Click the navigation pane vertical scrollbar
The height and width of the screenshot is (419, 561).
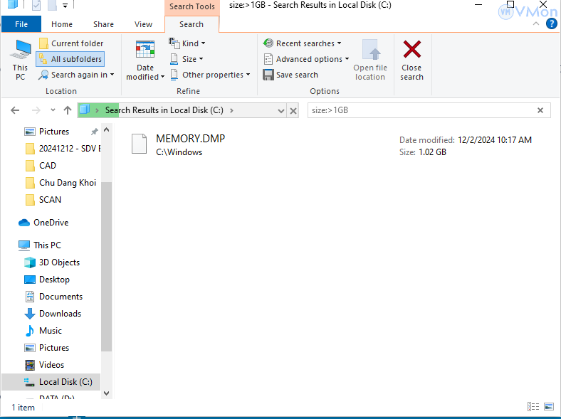pos(106,263)
